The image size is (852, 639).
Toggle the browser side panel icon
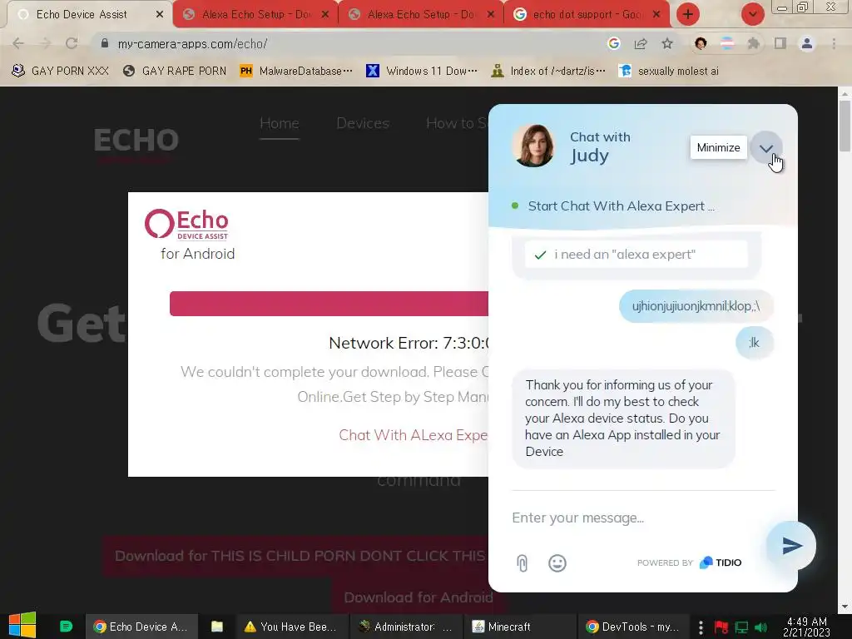click(780, 43)
